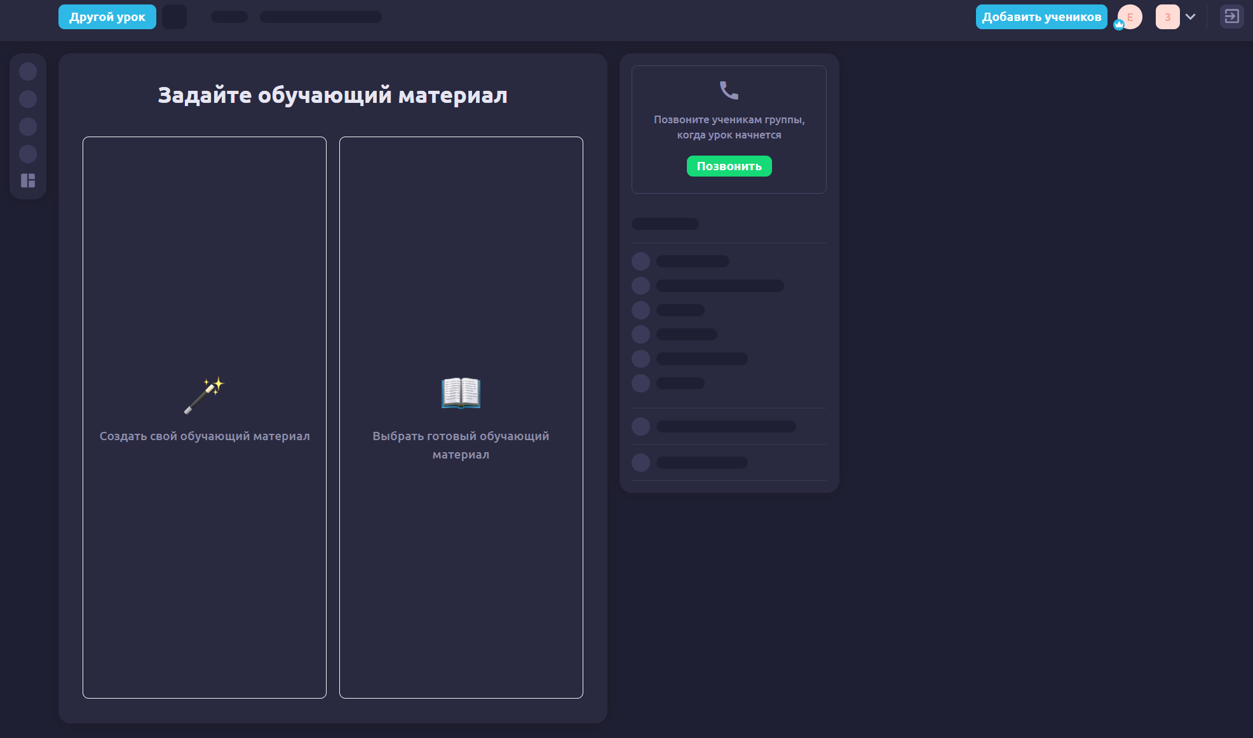
Task: Click the exit lesson arrow icon
Action: pyautogui.click(x=1231, y=17)
